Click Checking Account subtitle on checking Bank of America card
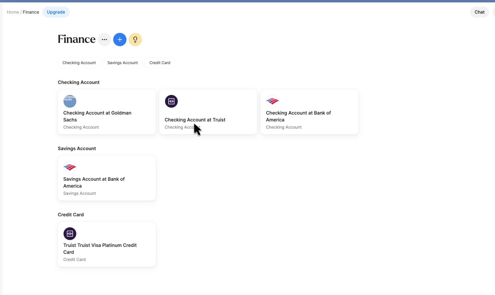Viewport: 495px width, 295px height. [x=284, y=127]
